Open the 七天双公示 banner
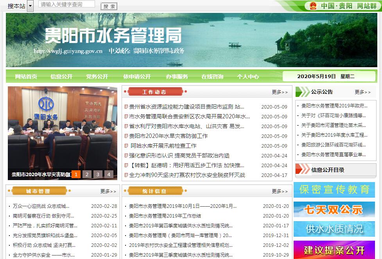 (x=334, y=209)
